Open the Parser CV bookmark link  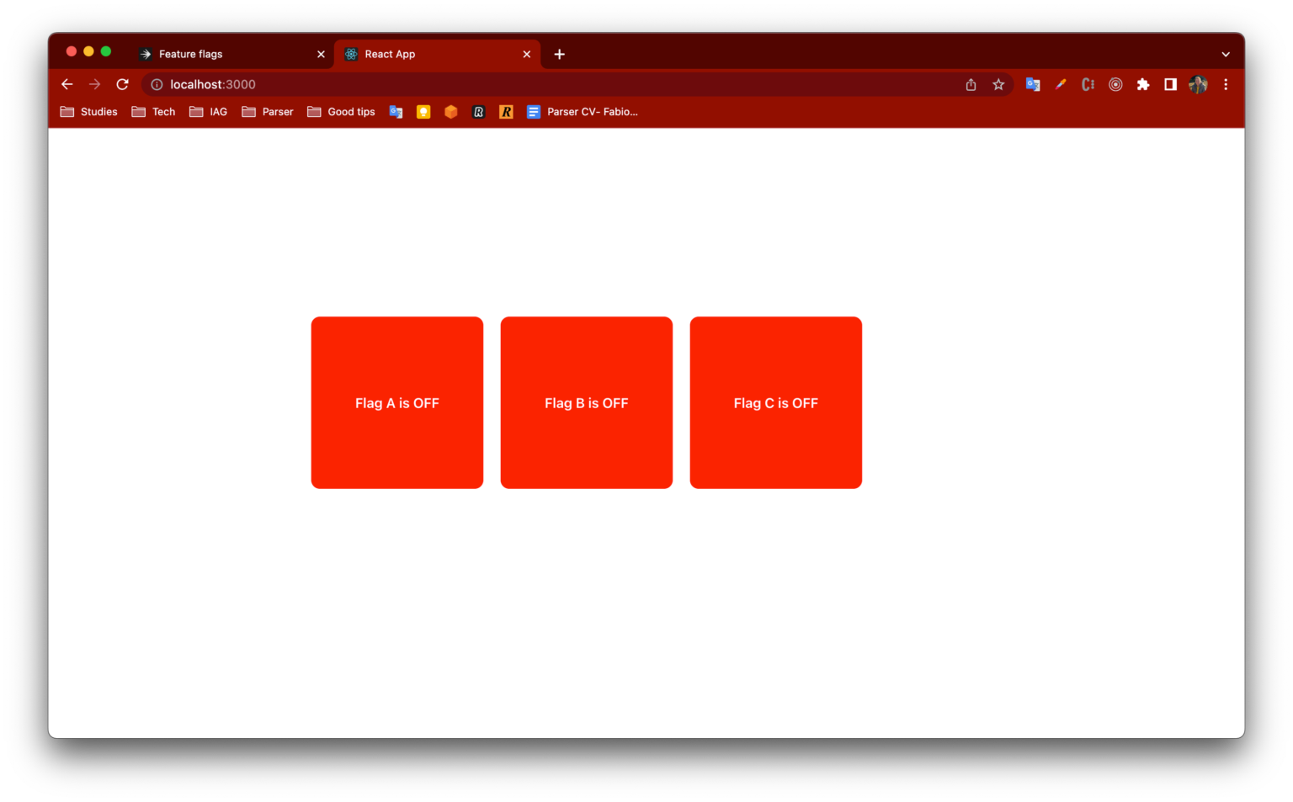pos(583,112)
